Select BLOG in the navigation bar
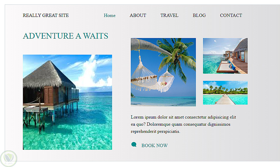Screen dimensions: 280x167 point(199,15)
